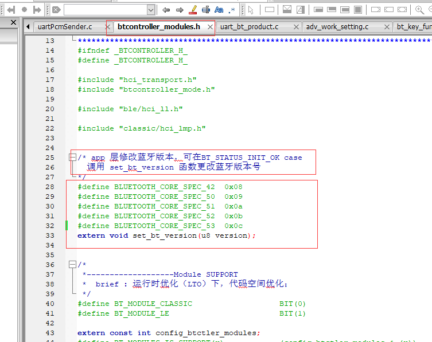Click the envelope-shaped toolbar icon
The width and height of the screenshot is (432, 342).
[x=287, y=10]
